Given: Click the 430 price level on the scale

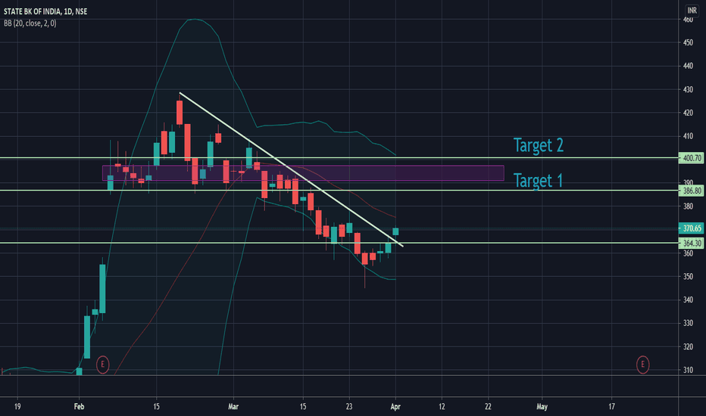Looking at the screenshot, I should 688,89.
